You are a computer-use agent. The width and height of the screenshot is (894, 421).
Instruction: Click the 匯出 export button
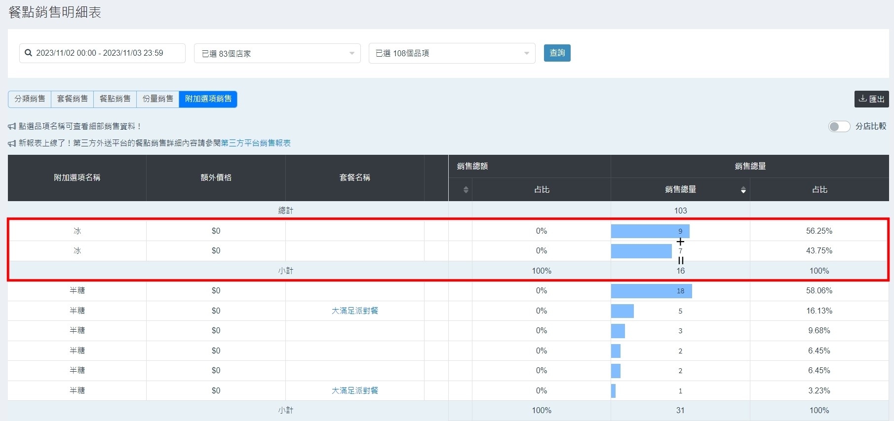coord(871,99)
